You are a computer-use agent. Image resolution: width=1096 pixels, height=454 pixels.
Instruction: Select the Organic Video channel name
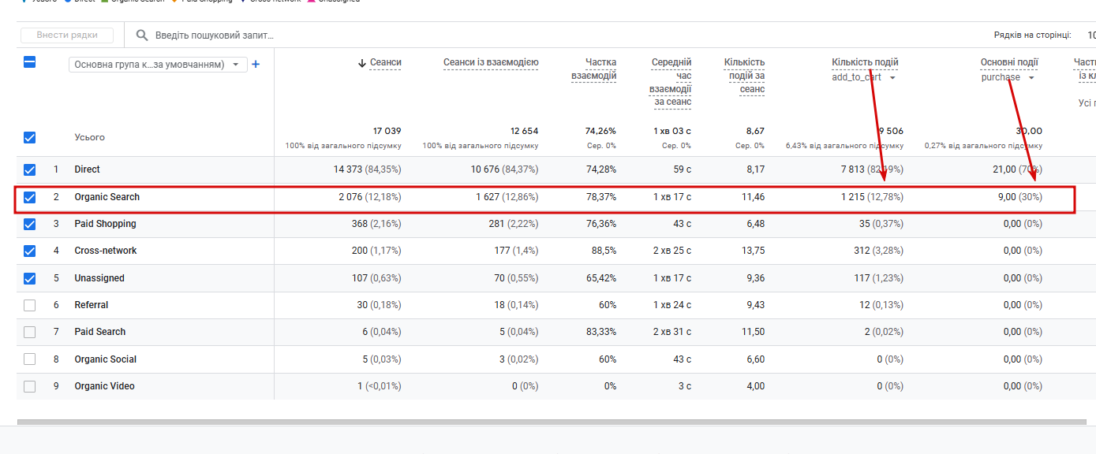coord(104,386)
